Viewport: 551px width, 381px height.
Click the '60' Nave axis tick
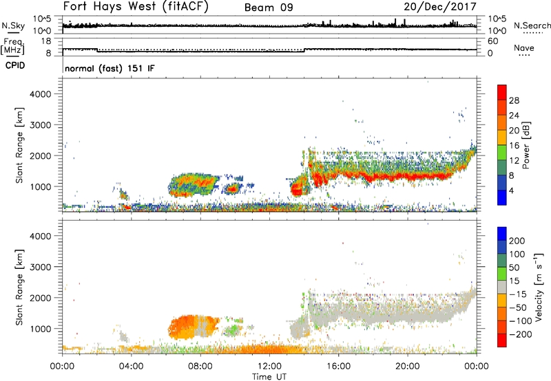click(492, 41)
